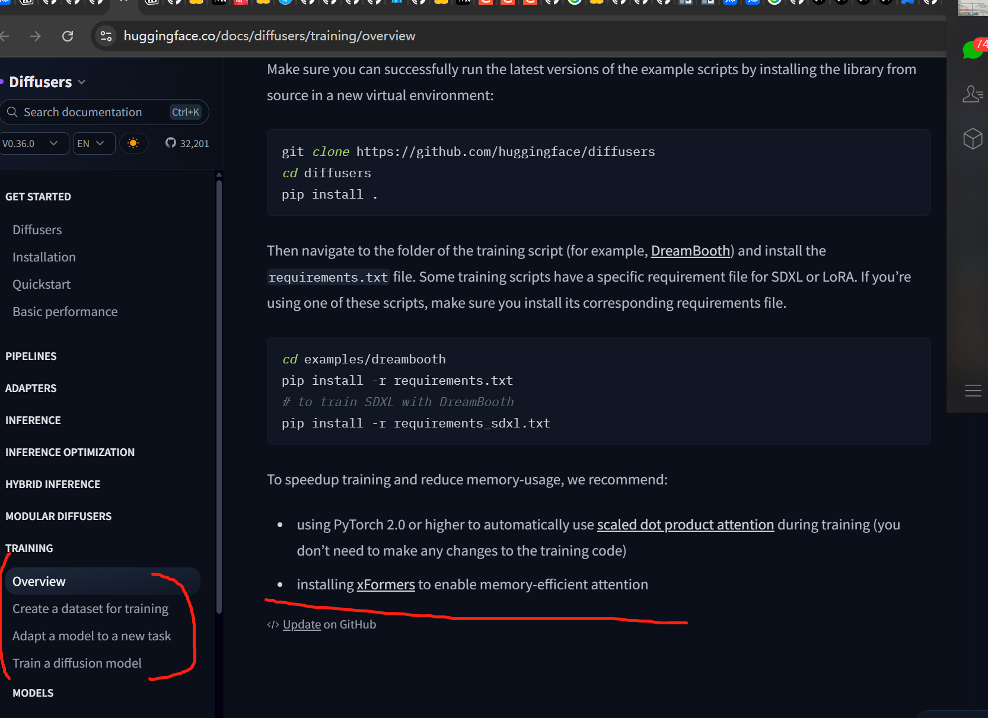
Task: Open site information icon in address bar
Action: pos(106,36)
